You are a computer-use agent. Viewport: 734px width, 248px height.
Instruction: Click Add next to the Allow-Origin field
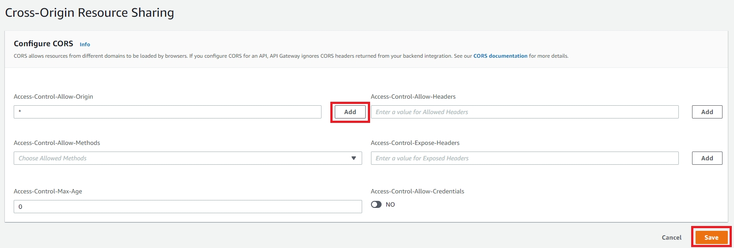tap(350, 112)
